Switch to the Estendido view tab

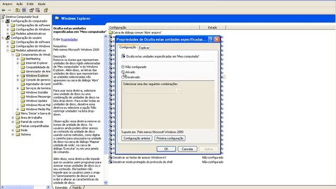pos(61,187)
